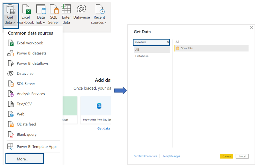Expand the Recent sources dropdown chevron
The width and height of the screenshot is (257, 167).
[105, 22]
